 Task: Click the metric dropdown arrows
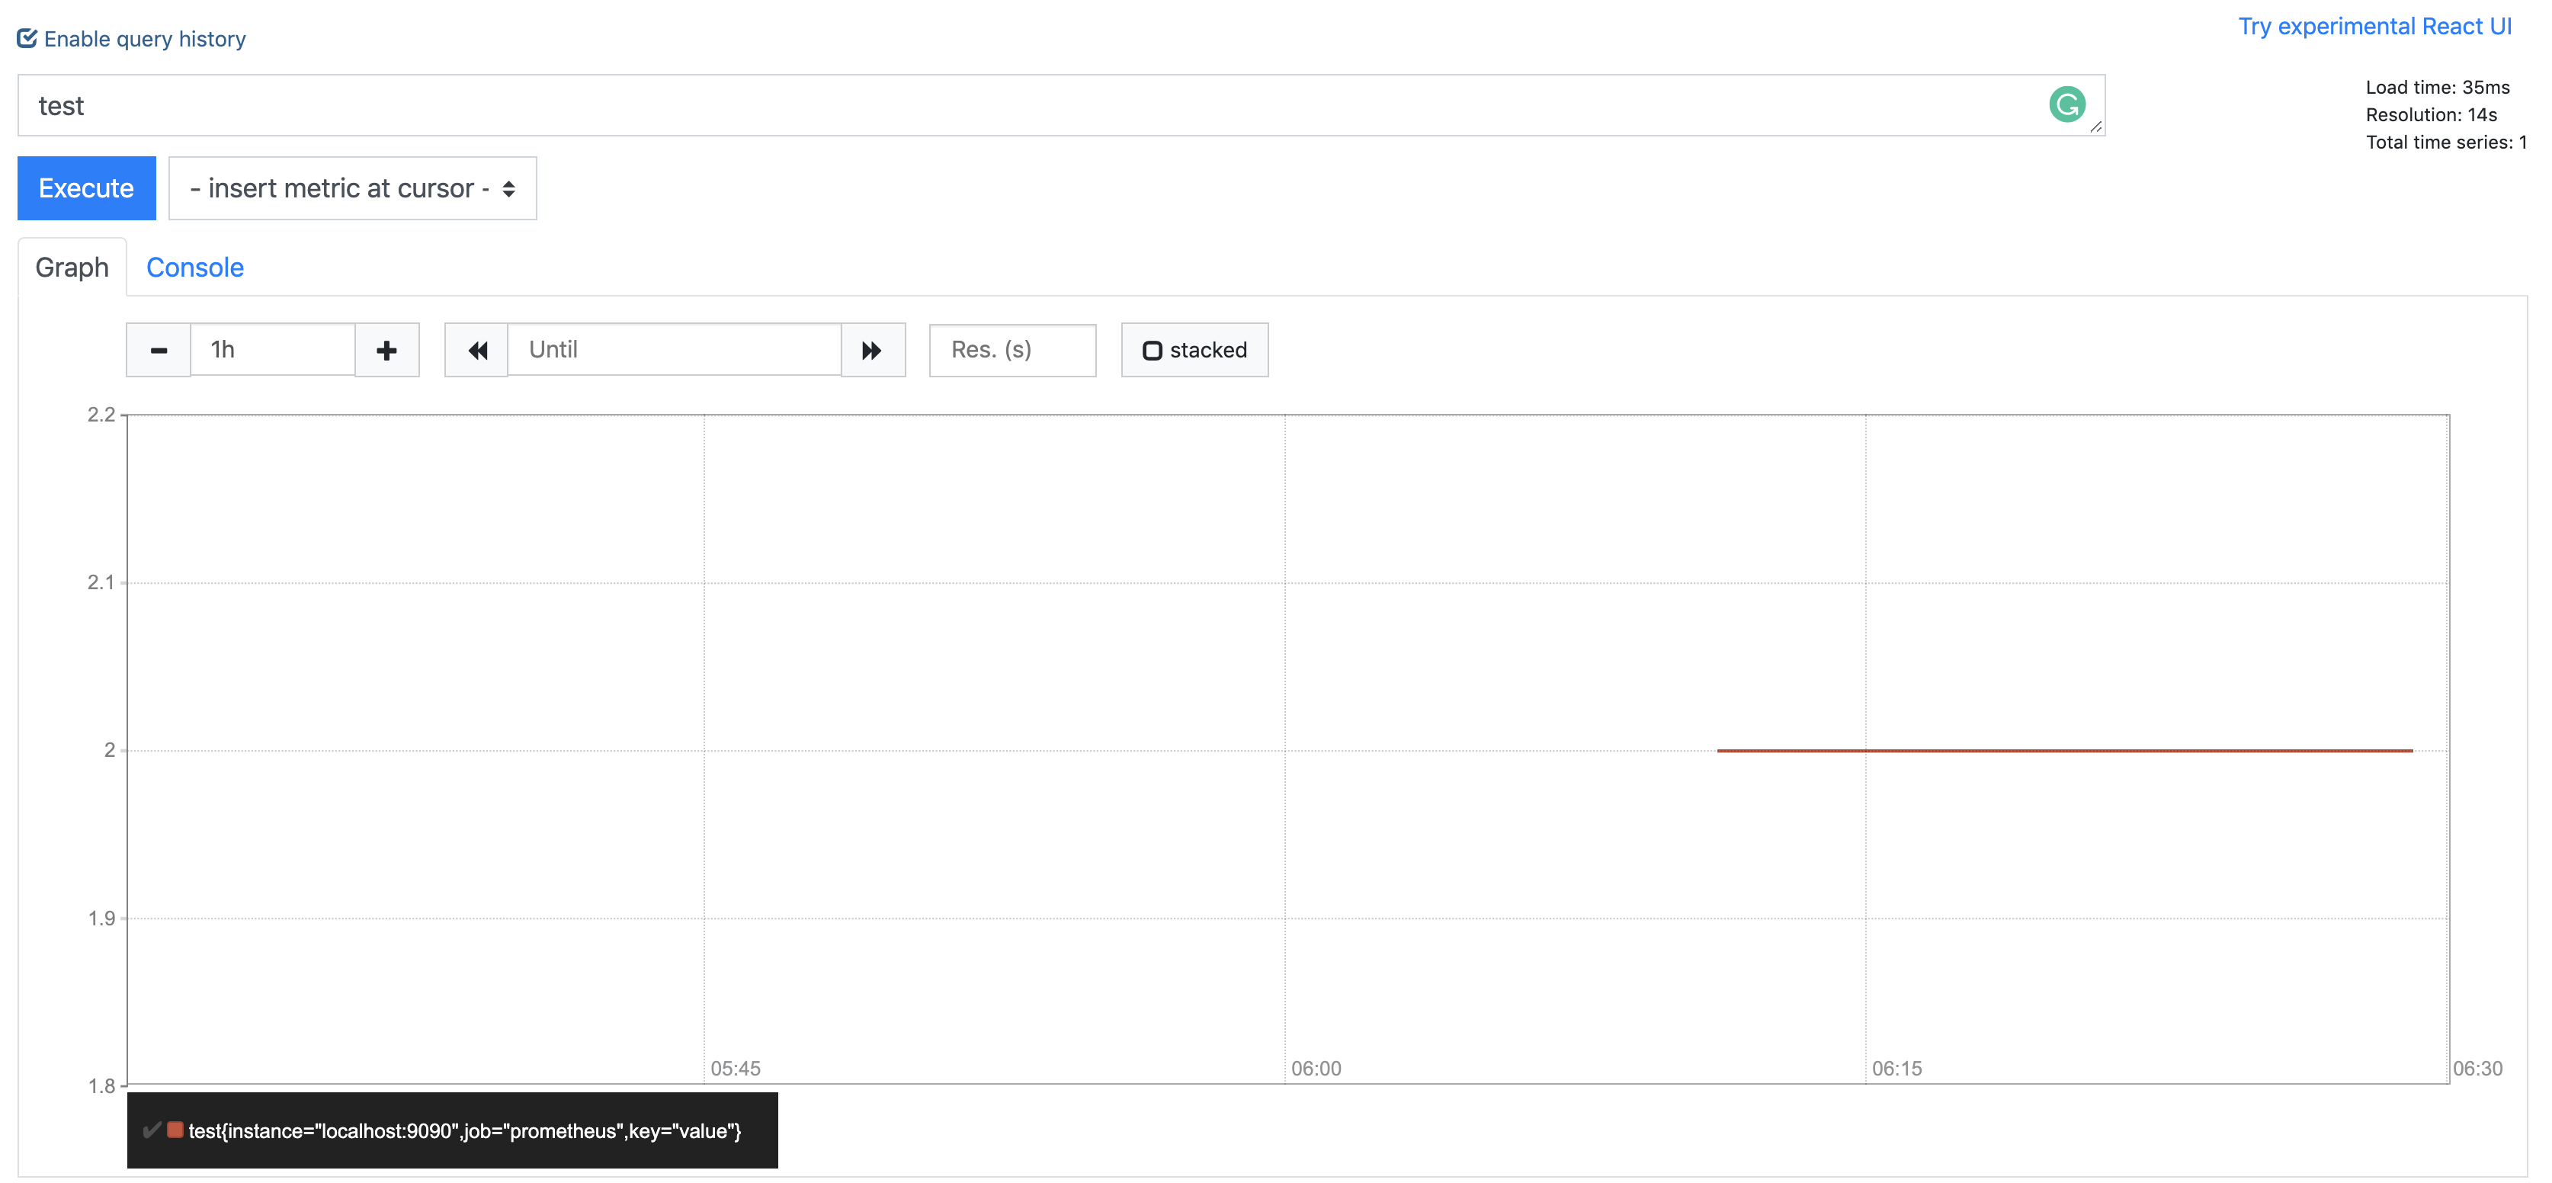point(508,188)
